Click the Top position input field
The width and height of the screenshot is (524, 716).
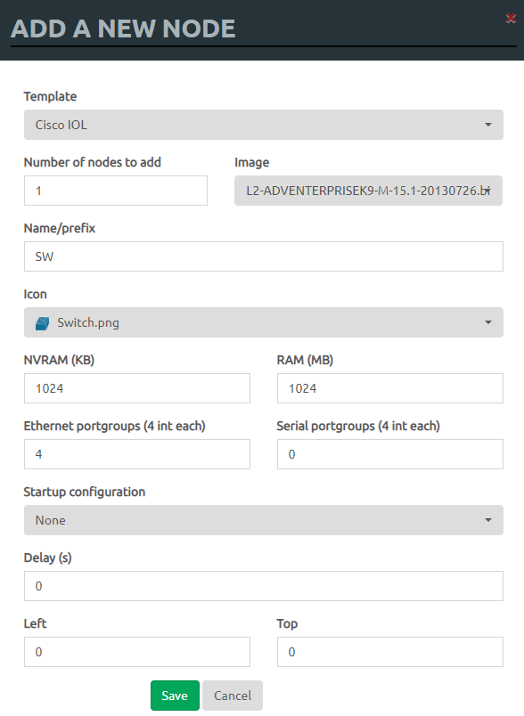pyautogui.click(x=390, y=652)
